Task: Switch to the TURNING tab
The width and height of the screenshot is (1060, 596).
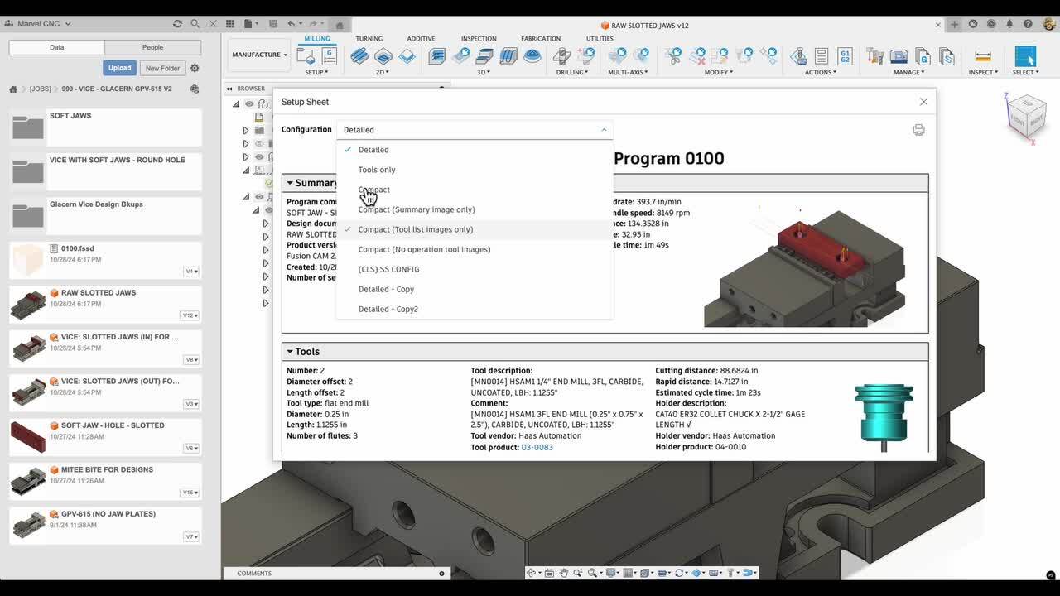Action: pos(369,38)
